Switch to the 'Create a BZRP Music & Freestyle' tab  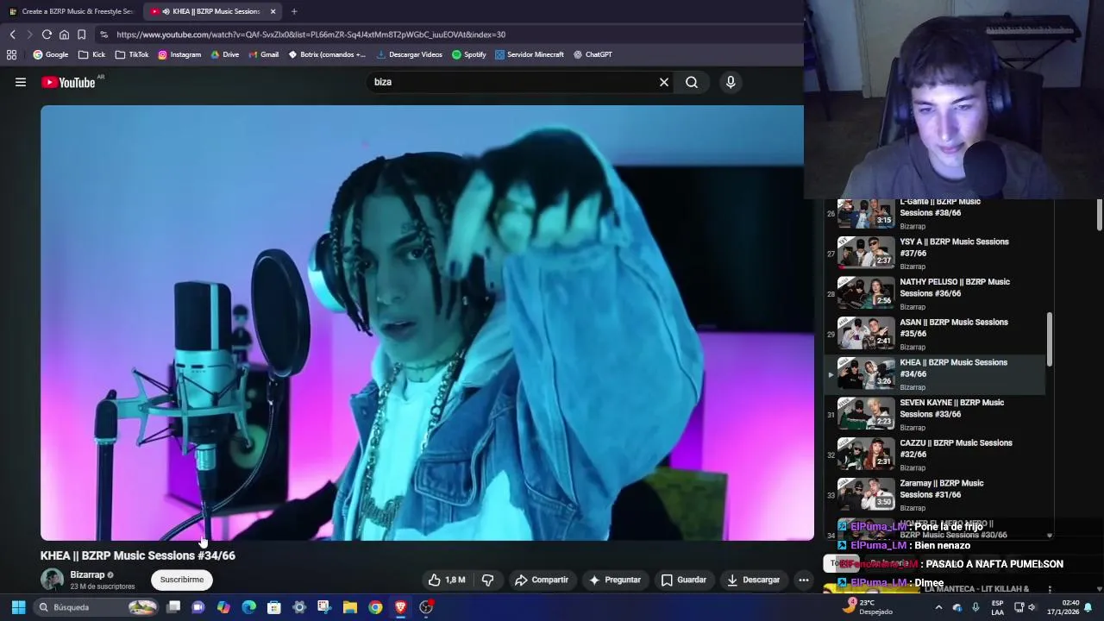71,11
